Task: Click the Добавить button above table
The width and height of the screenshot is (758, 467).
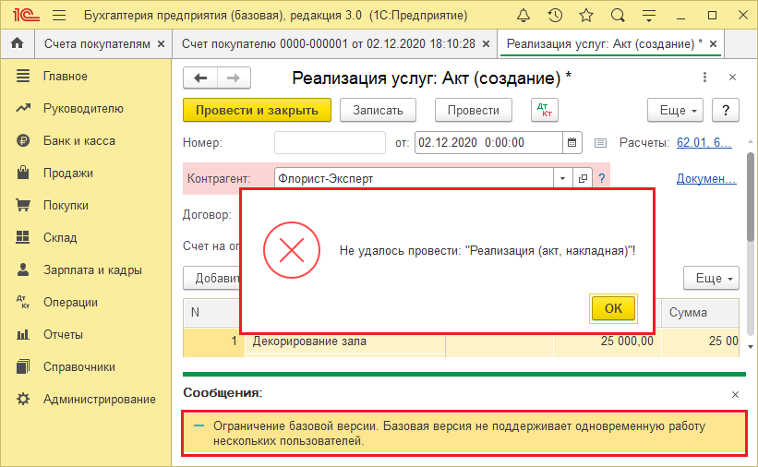Action: coord(212,279)
